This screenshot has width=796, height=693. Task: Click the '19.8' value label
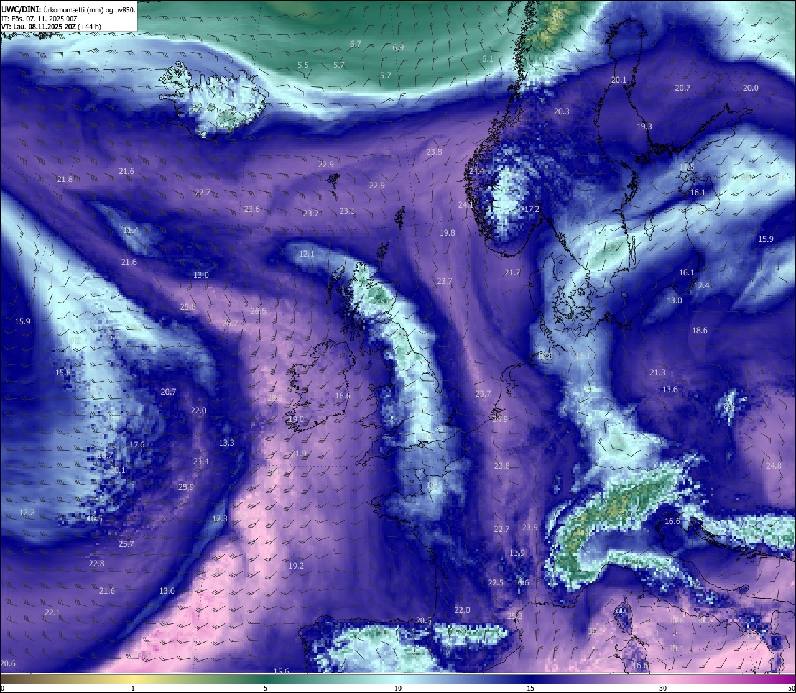(447, 233)
